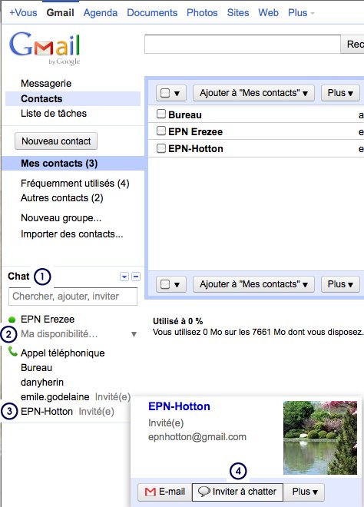This screenshot has width=364, height=507.
Task: Select Mes contacts (3) group
Action: pos(73,164)
